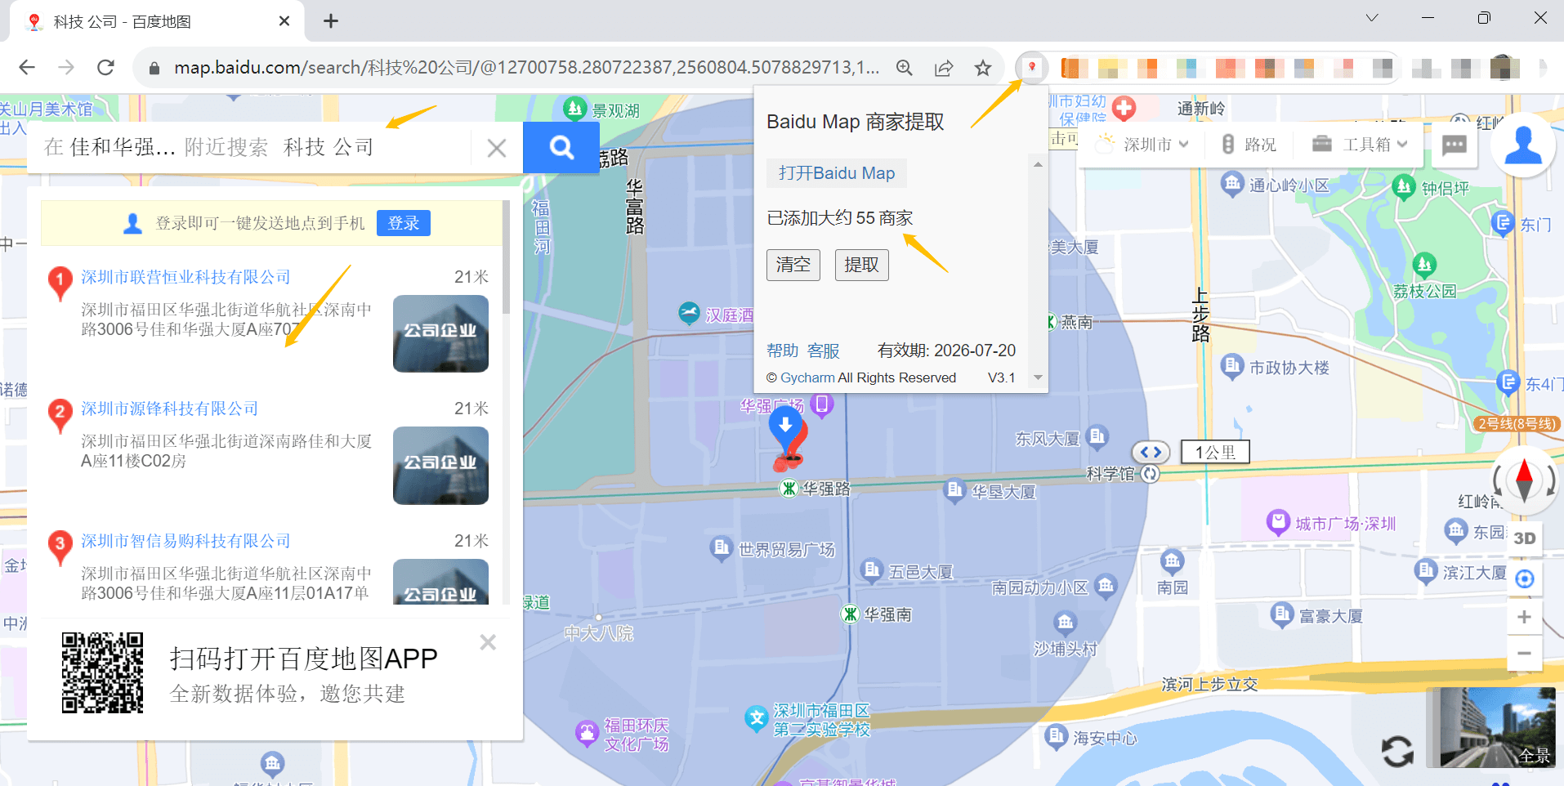Click the weather sun icon
The height and width of the screenshot is (786, 1564).
1103,143
